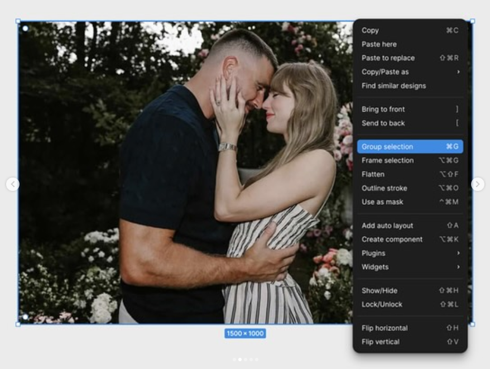Click Flatten in the menu

pos(410,174)
